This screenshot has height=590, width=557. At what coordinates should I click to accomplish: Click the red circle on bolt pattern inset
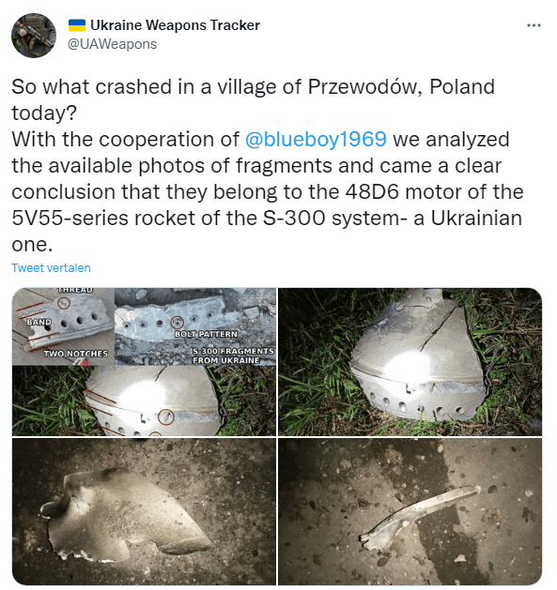click(x=178, y=322)
